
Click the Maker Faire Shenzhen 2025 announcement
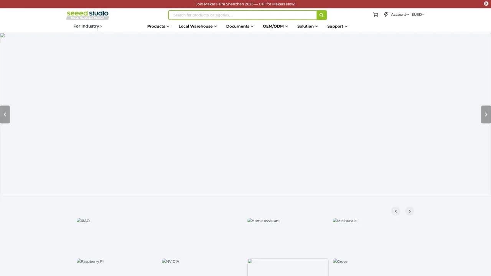[245, 4]
